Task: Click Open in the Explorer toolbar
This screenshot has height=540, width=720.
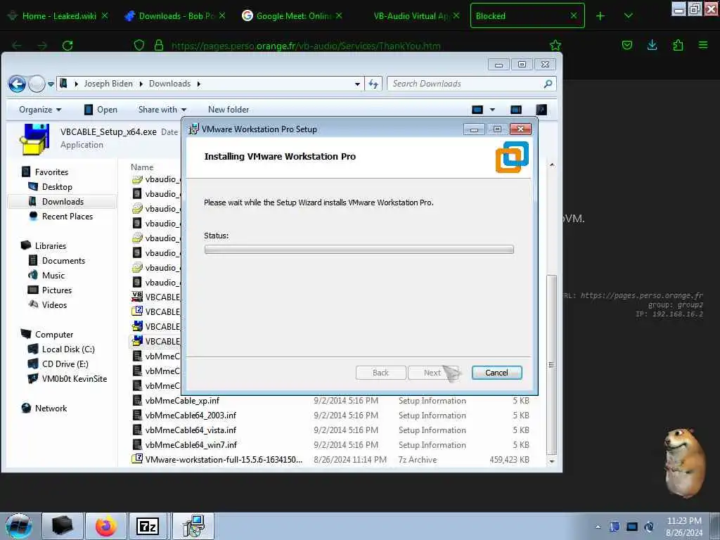Action: pos(101,109)
